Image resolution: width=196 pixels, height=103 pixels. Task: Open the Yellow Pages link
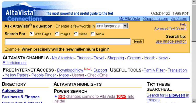click(16, 75)
